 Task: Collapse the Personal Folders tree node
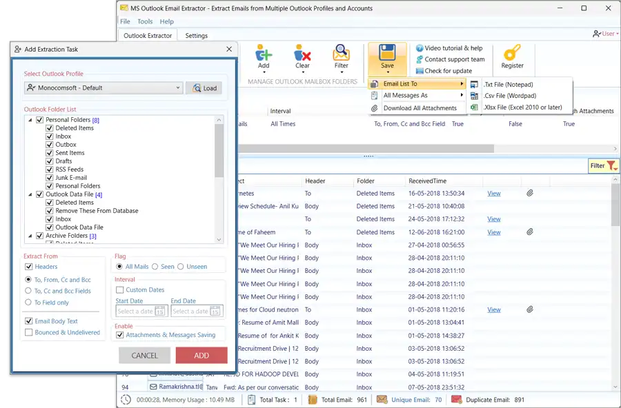(x=30, y=120)
